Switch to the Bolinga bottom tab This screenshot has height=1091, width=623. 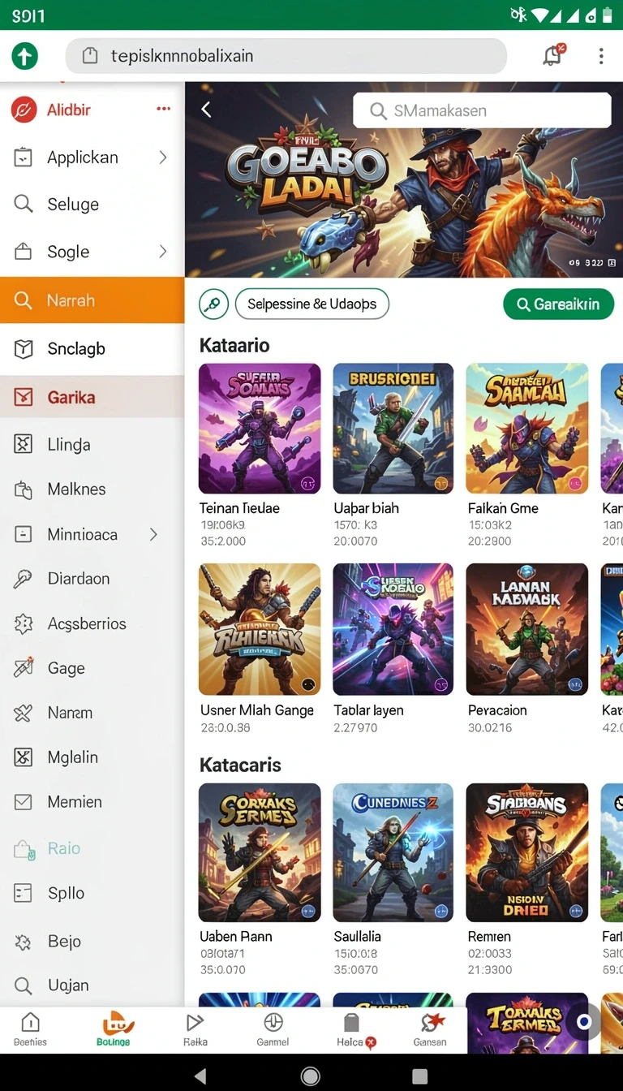113,1029
